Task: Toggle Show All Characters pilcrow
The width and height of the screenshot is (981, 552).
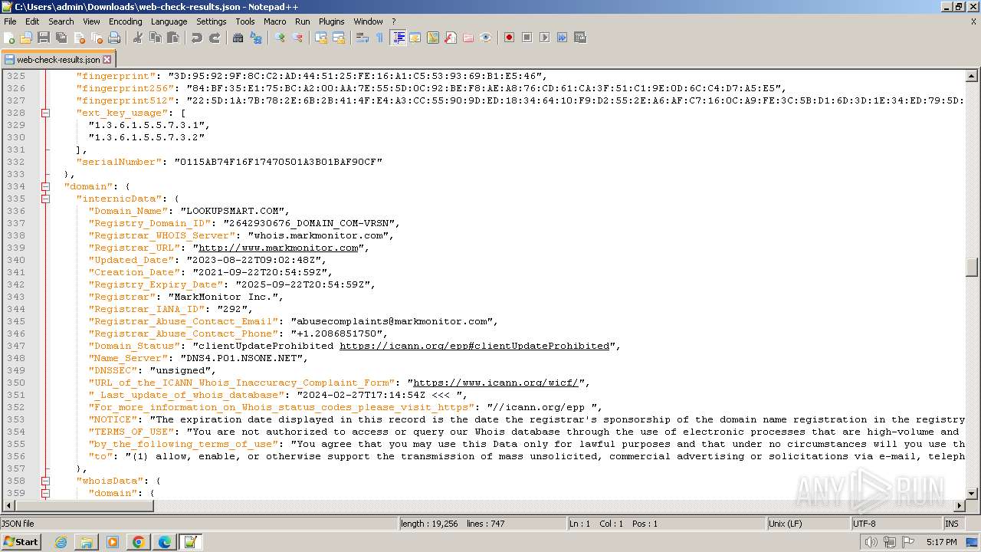Action: [x=379, y=38]
